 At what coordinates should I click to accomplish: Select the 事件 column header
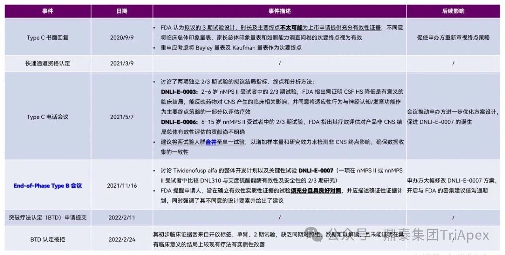(48, 11)
